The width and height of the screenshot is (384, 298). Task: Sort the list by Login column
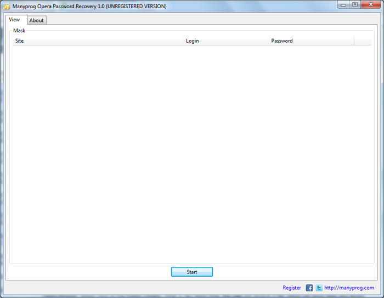226,41
